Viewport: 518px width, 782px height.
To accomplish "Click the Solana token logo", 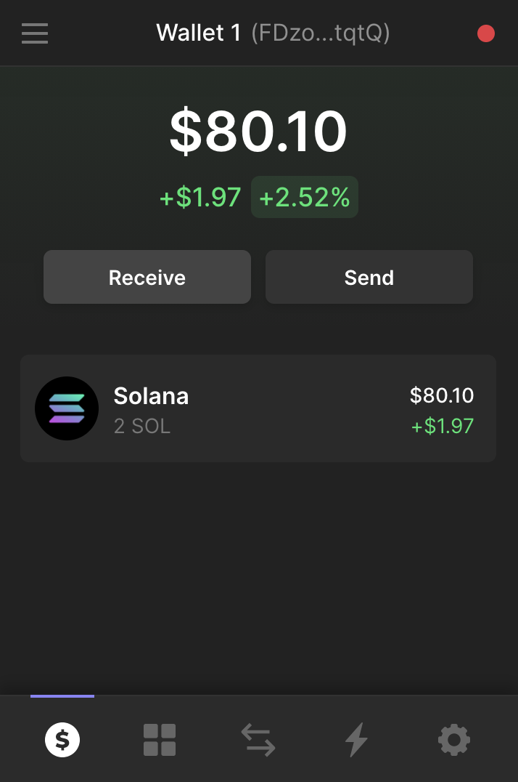I will [x=67, y=408].
